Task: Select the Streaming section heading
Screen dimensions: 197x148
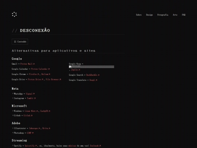Action: [19, 140]
